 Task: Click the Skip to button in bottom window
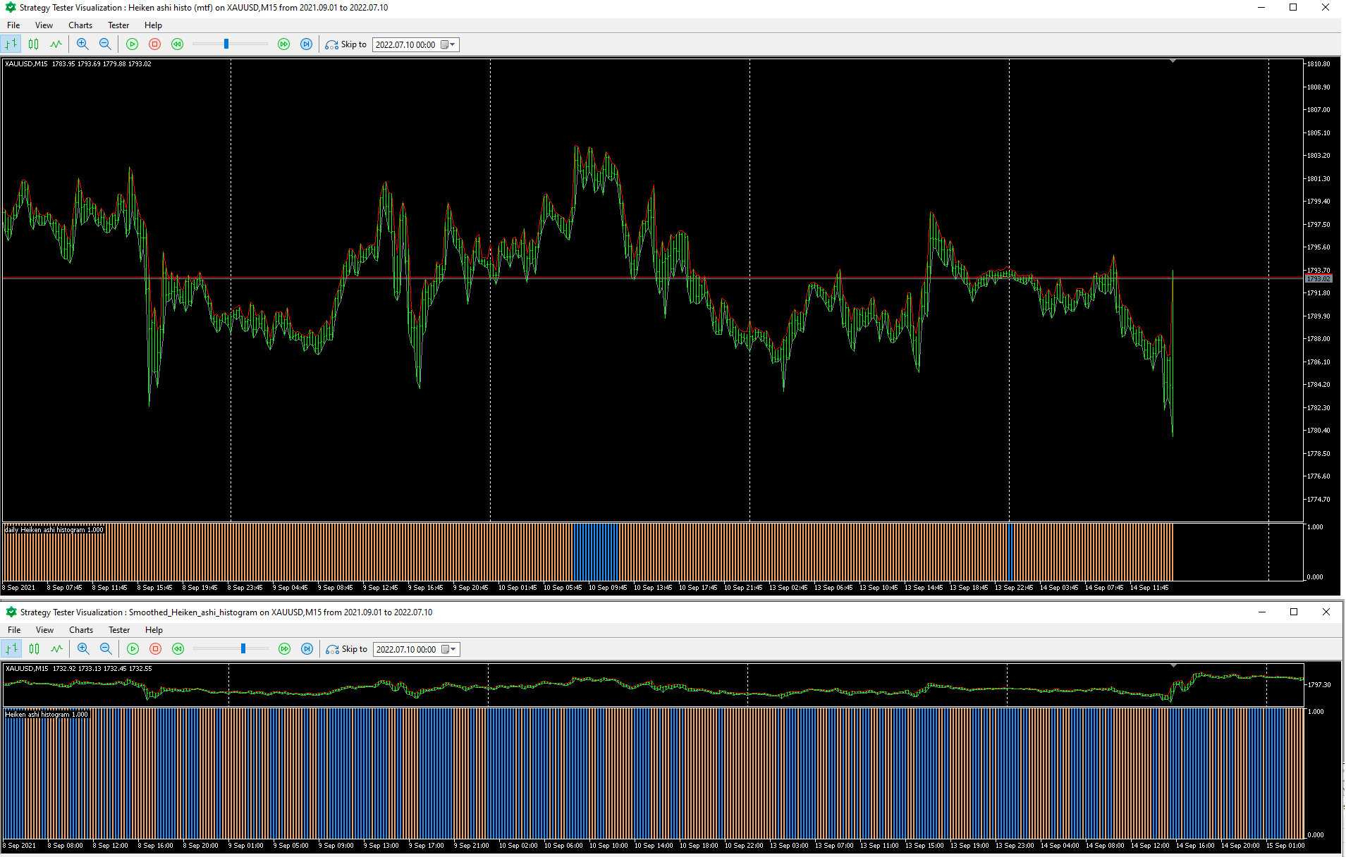click(347, 649)
